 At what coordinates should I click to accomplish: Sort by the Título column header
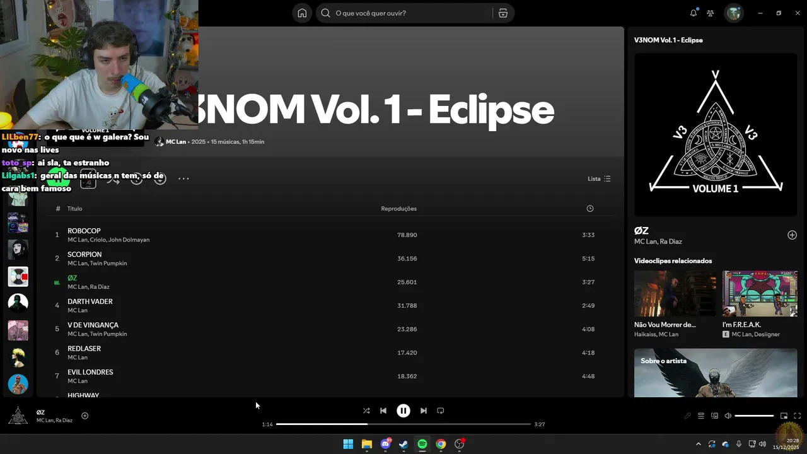75,209
